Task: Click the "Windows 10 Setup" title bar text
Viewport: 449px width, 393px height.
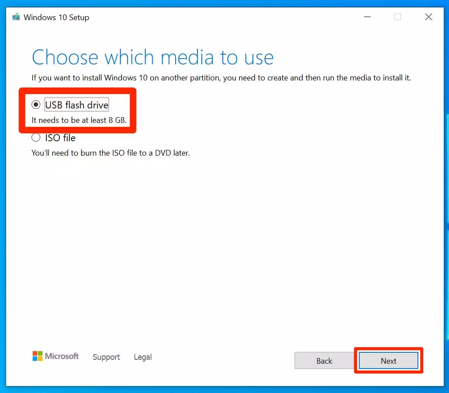Action: 56,17
